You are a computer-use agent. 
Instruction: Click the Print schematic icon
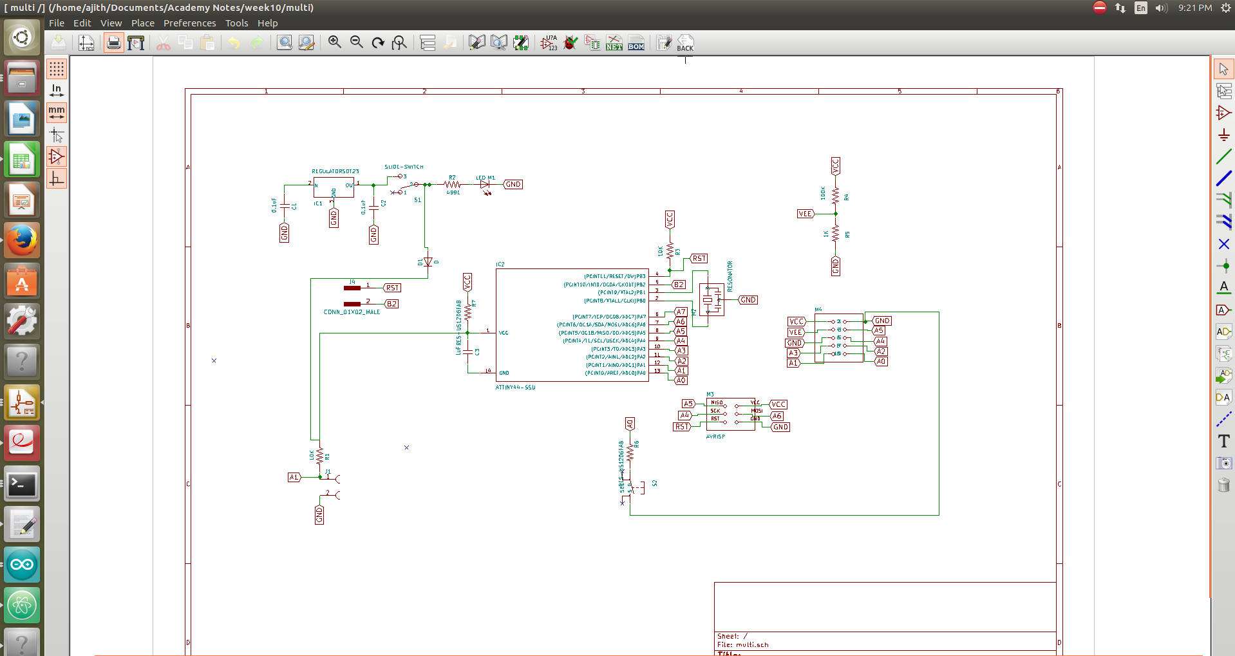point(114,42)
